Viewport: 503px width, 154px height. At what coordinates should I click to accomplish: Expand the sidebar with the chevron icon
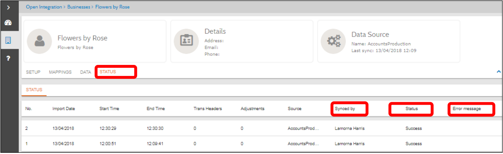pyautogui.click(x=9, y=7)
